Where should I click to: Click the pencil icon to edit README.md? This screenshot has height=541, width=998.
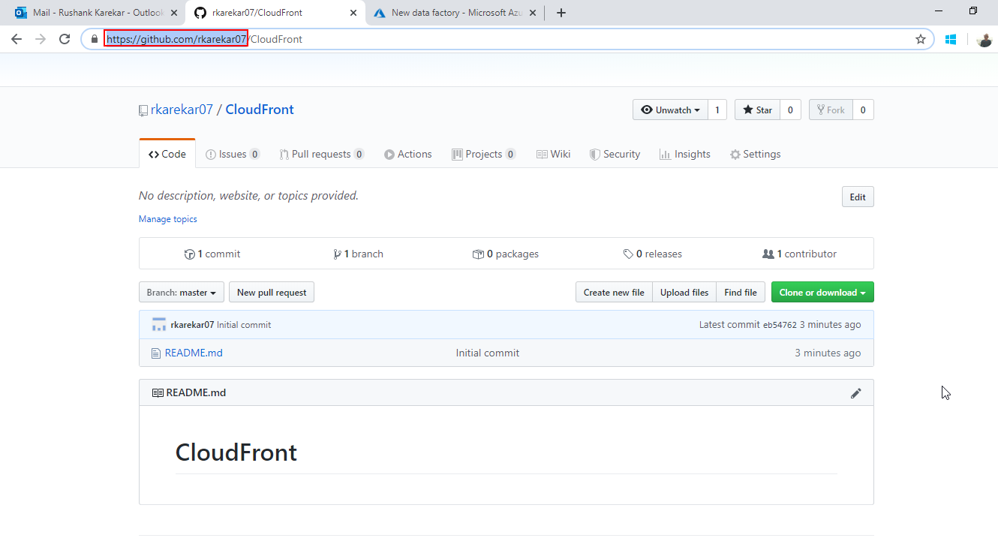(x=856, y=393)
